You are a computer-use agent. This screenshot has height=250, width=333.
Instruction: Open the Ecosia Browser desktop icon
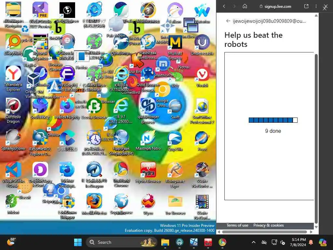(94, 106)
